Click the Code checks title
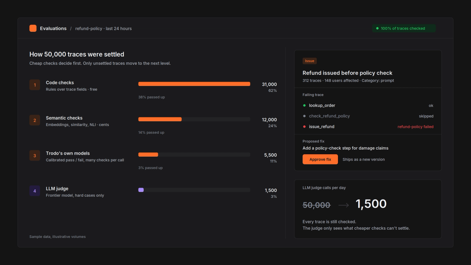 click(x=60, y=83)
